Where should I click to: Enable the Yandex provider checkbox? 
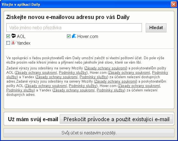(8, 43)
